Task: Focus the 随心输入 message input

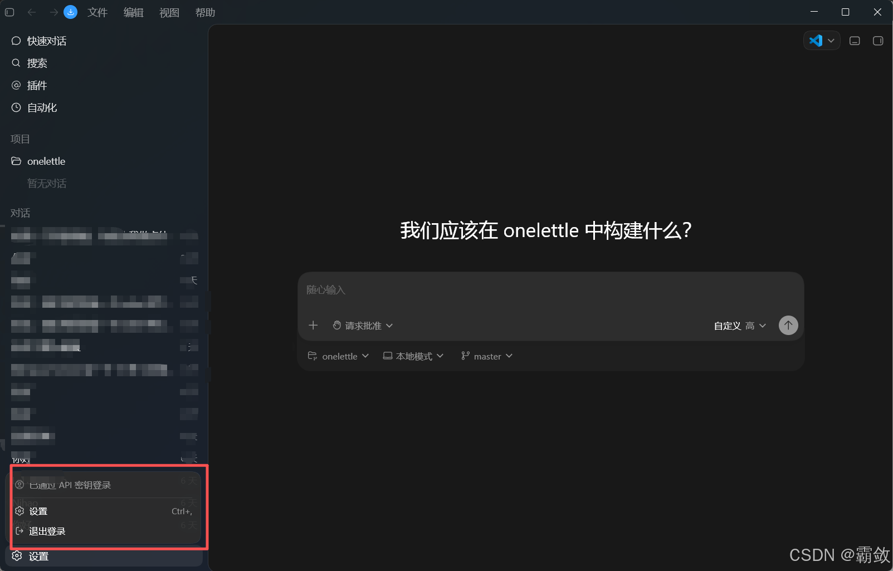Action: [x=550, y=290]
